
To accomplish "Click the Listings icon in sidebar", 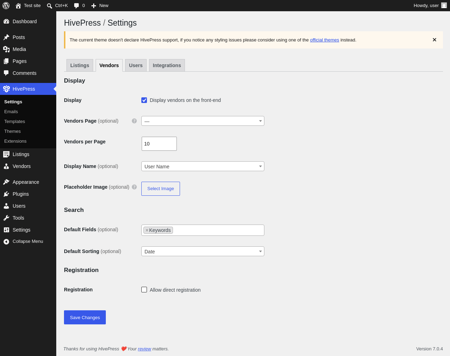I will tap(6, 154).
